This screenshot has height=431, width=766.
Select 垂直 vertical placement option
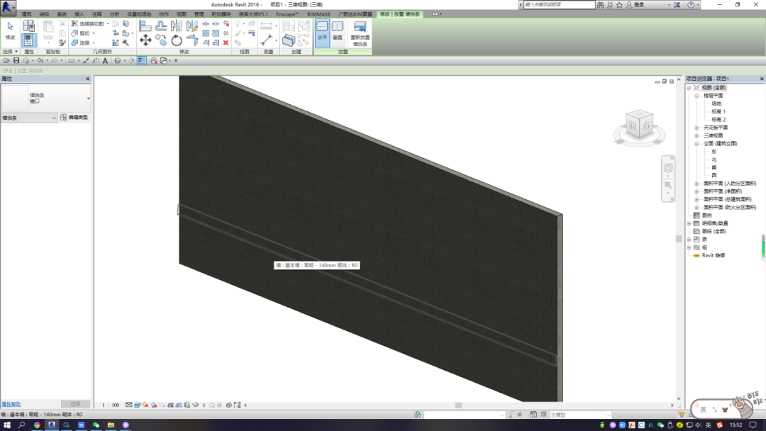pyautogui.click(x=338, y=33)
